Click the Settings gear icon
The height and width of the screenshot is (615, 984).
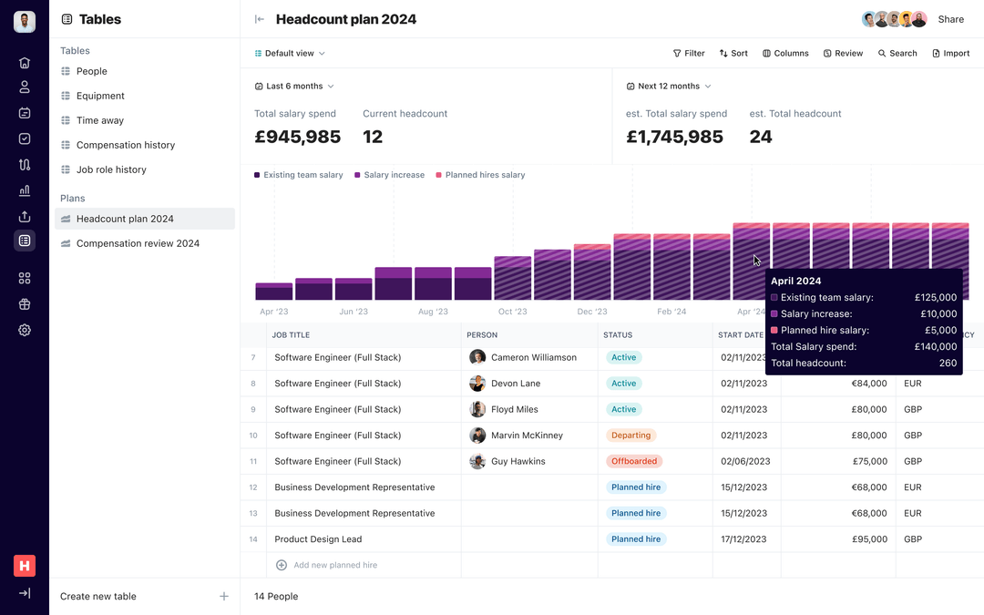tap(25, 330)
